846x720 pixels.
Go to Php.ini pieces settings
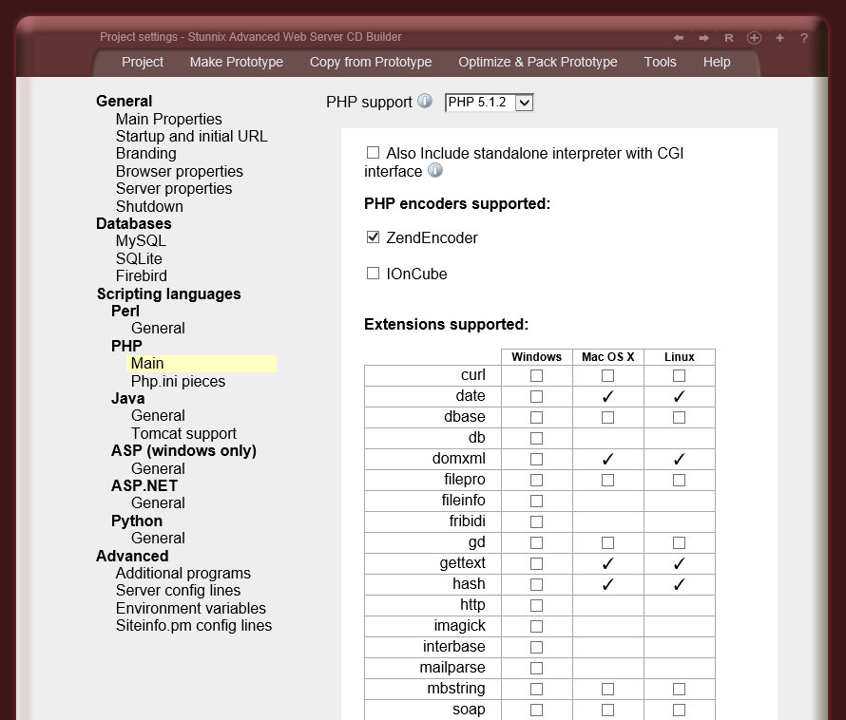178,381
